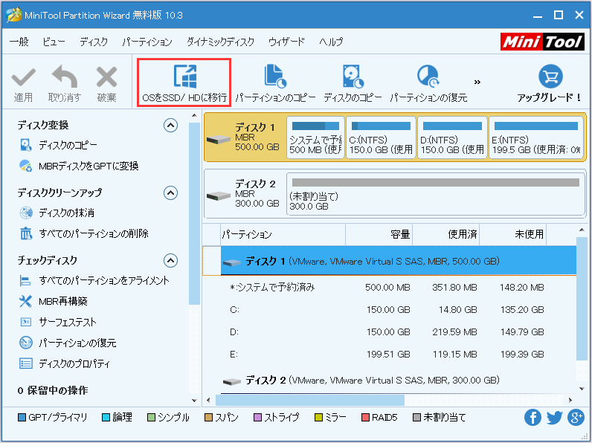Select D:(NTFS) partition block on disk map
Screen dimensions: 592x443
[452, 138]
